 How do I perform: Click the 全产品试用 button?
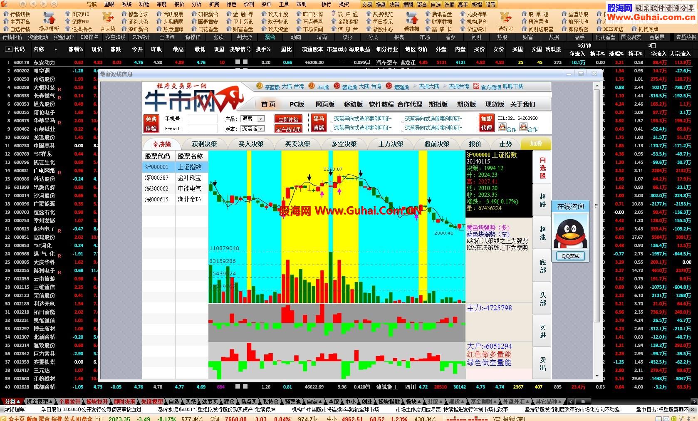coord(288,129)
